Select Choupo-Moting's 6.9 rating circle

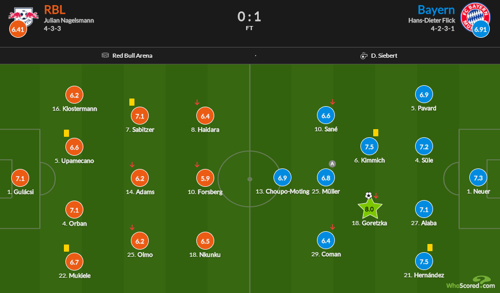283,178
